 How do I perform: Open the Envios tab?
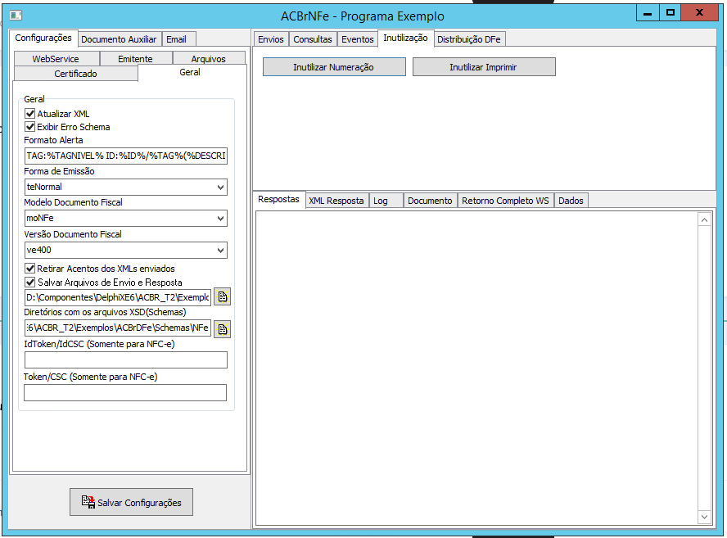[x=271, y=39]
